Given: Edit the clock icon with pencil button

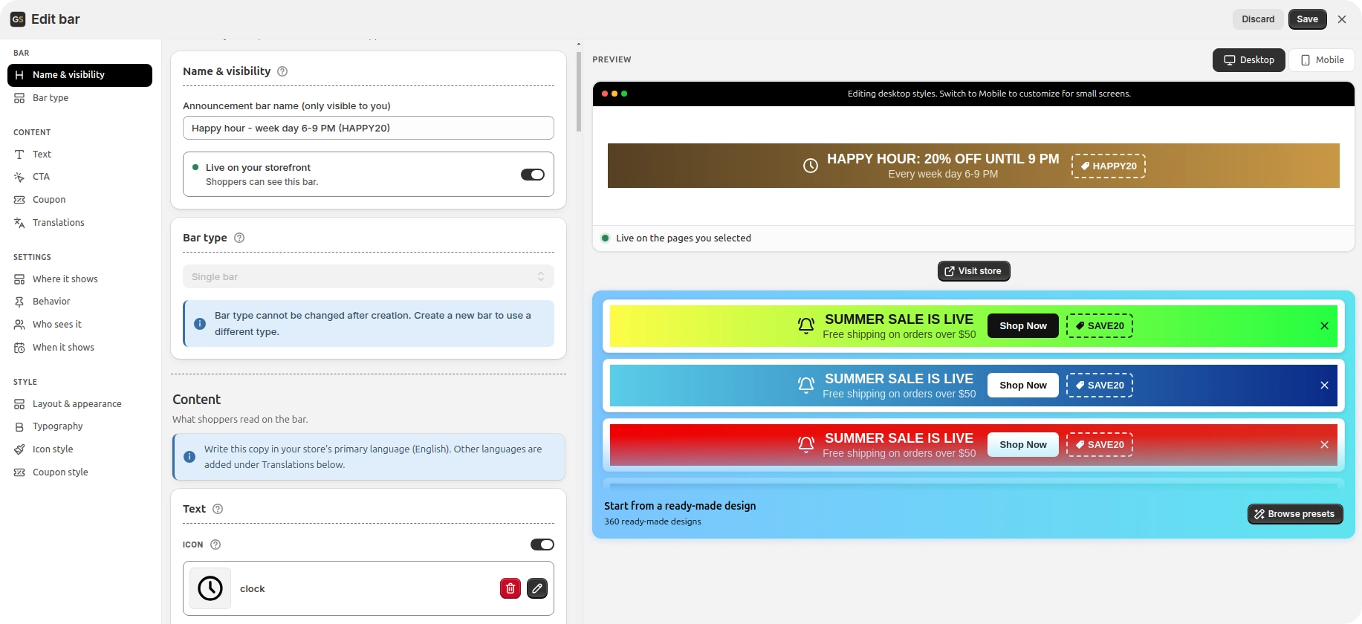Looking at the screenshot, I should (x=537, y=588).
